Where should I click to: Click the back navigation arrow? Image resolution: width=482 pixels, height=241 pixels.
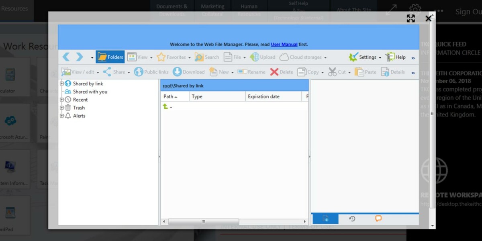pos(66,57)
